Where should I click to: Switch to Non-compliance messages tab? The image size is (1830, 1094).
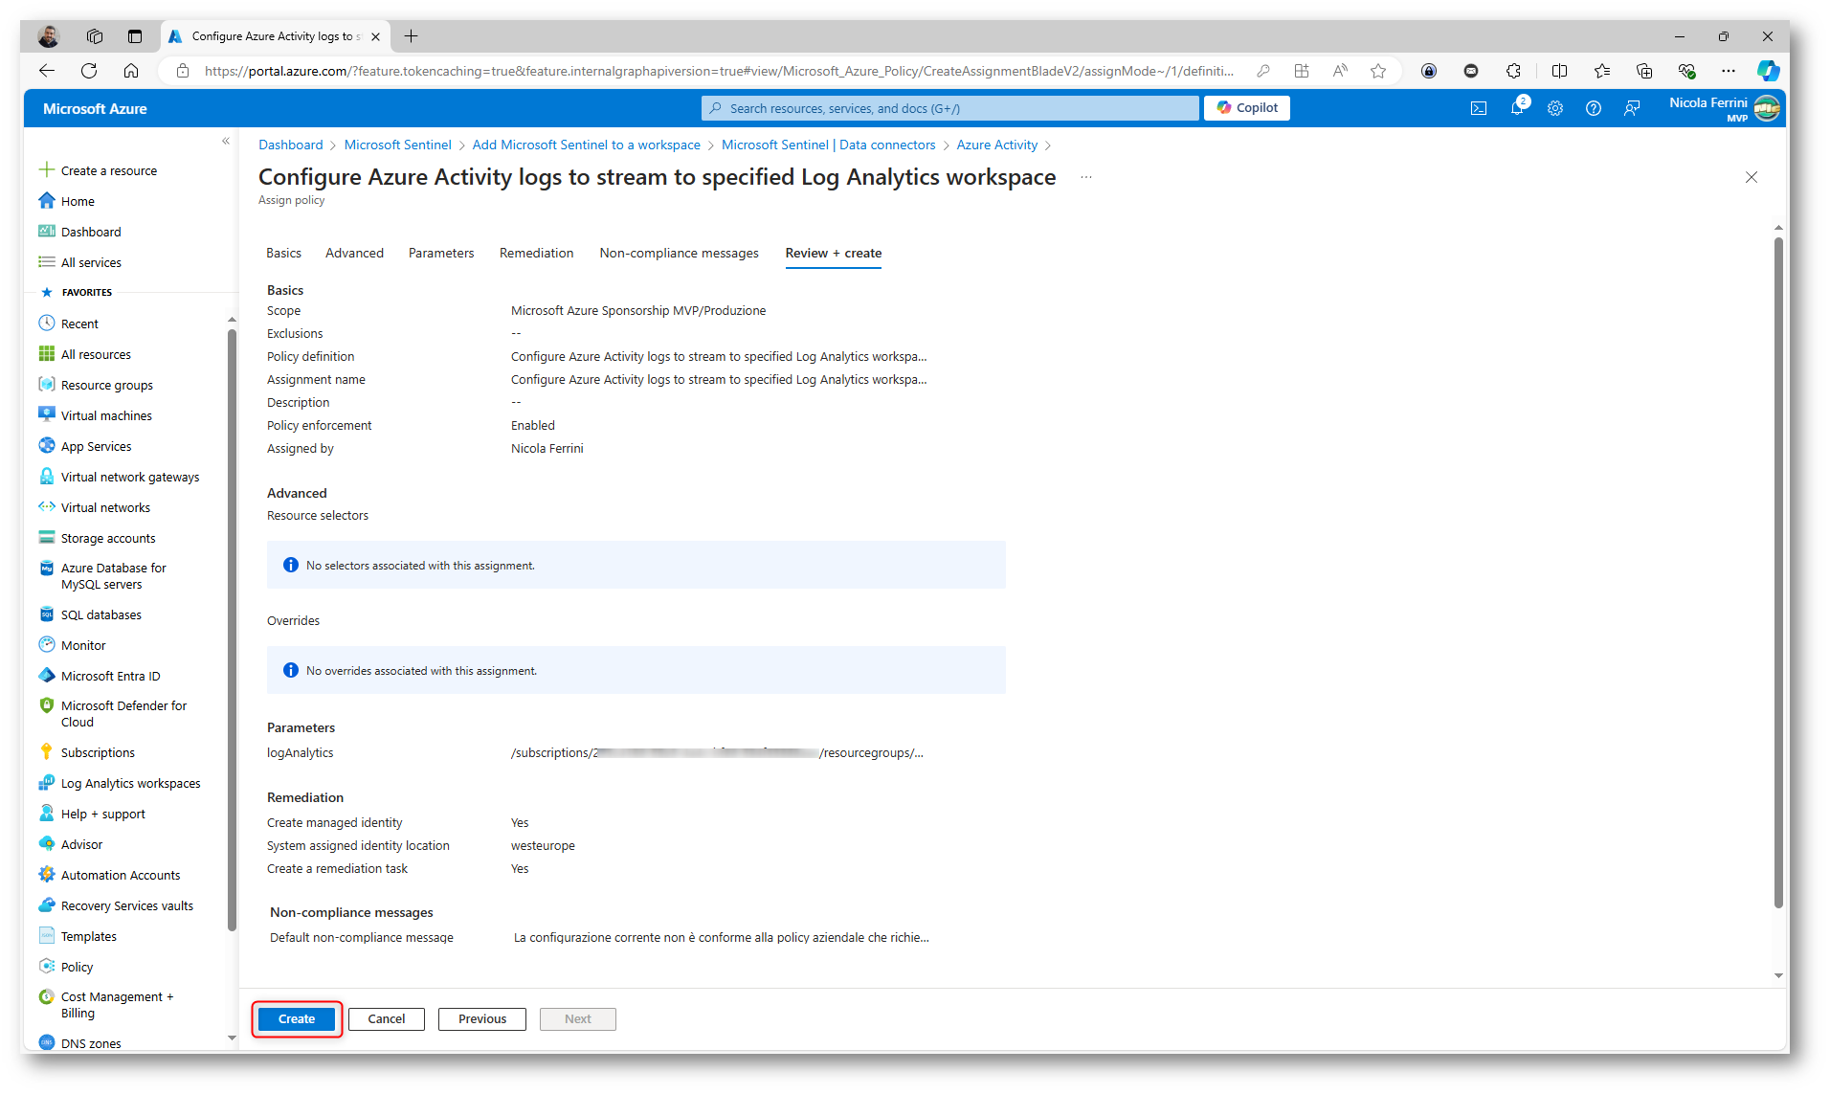[679, 253]
